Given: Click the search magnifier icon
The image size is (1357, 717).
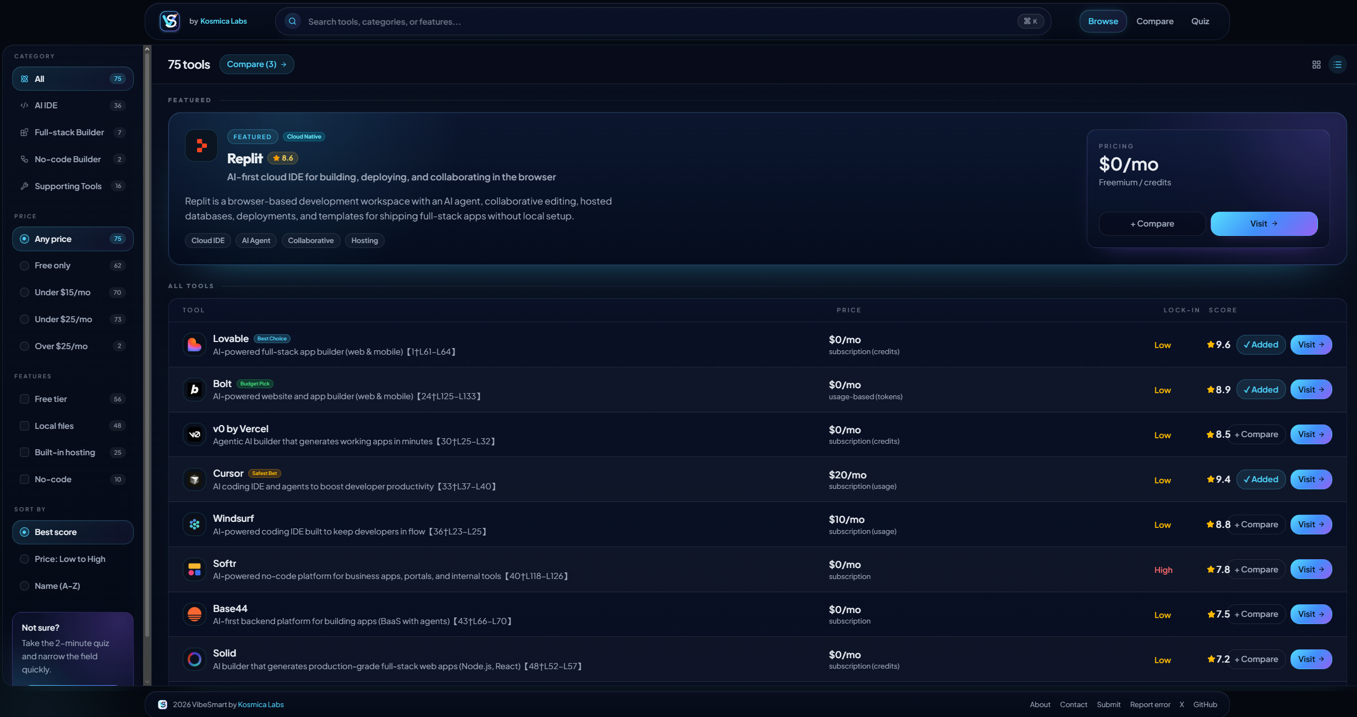Looking at the screenshot, I should (x=293, y=21).
